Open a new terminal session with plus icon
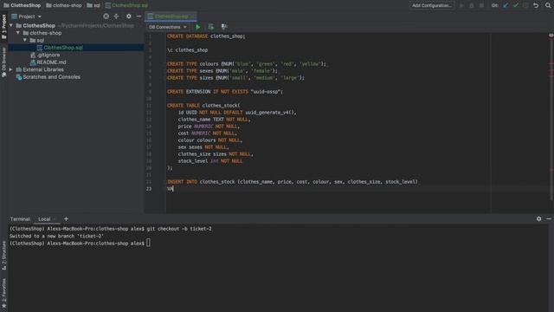 point(66,219)
